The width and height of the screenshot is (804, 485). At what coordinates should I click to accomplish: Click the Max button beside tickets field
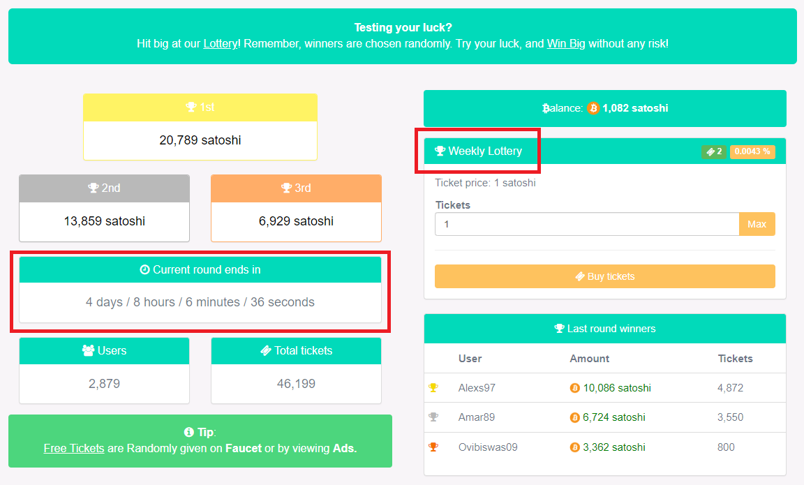pos(757,224)
